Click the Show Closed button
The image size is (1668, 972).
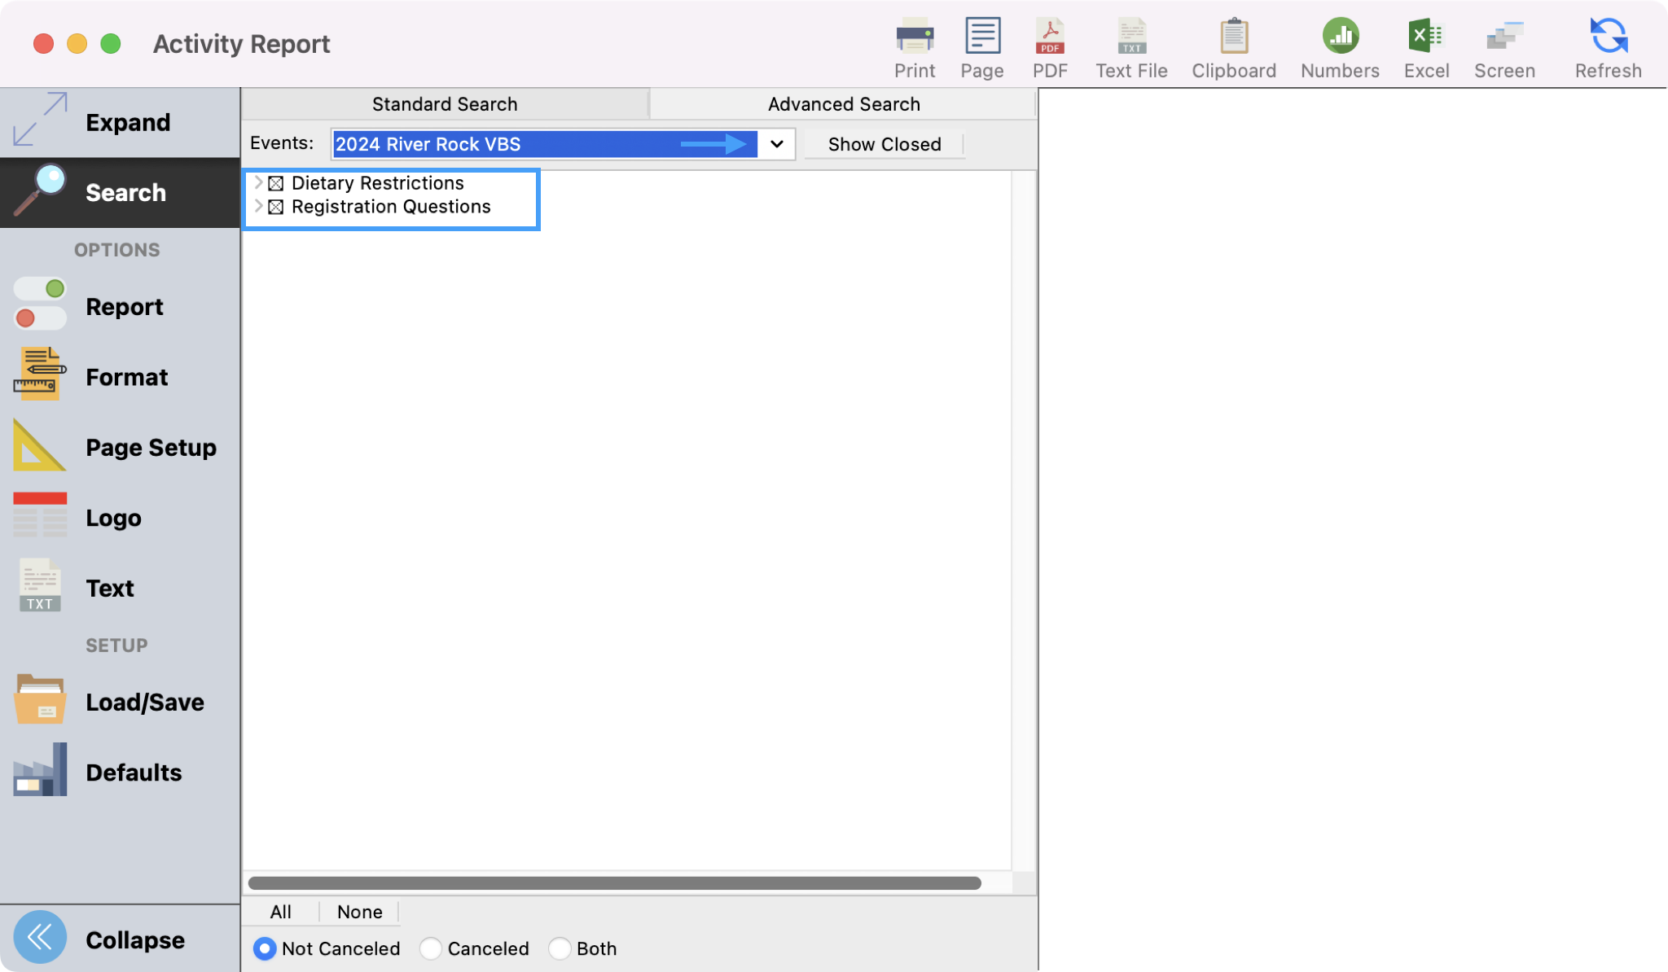tap(884, 144)
